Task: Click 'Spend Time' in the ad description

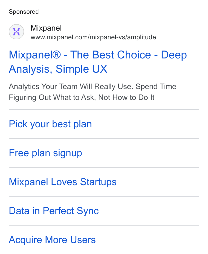Action: pos(156,87)
